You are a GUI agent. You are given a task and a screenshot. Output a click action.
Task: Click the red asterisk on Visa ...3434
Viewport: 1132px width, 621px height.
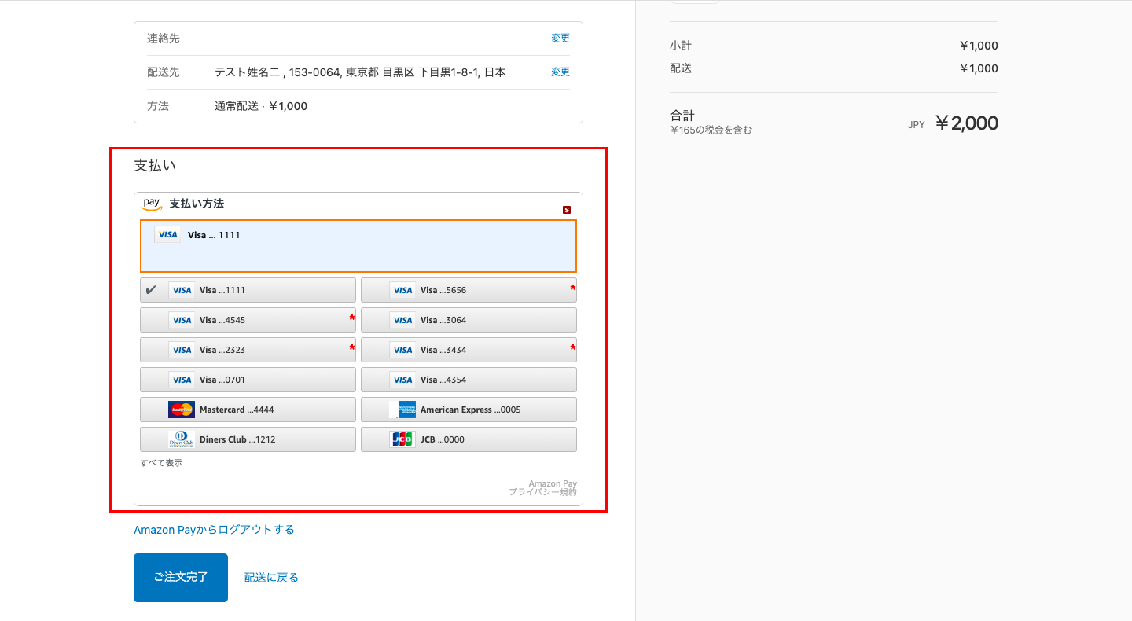(x=572, y=348)
